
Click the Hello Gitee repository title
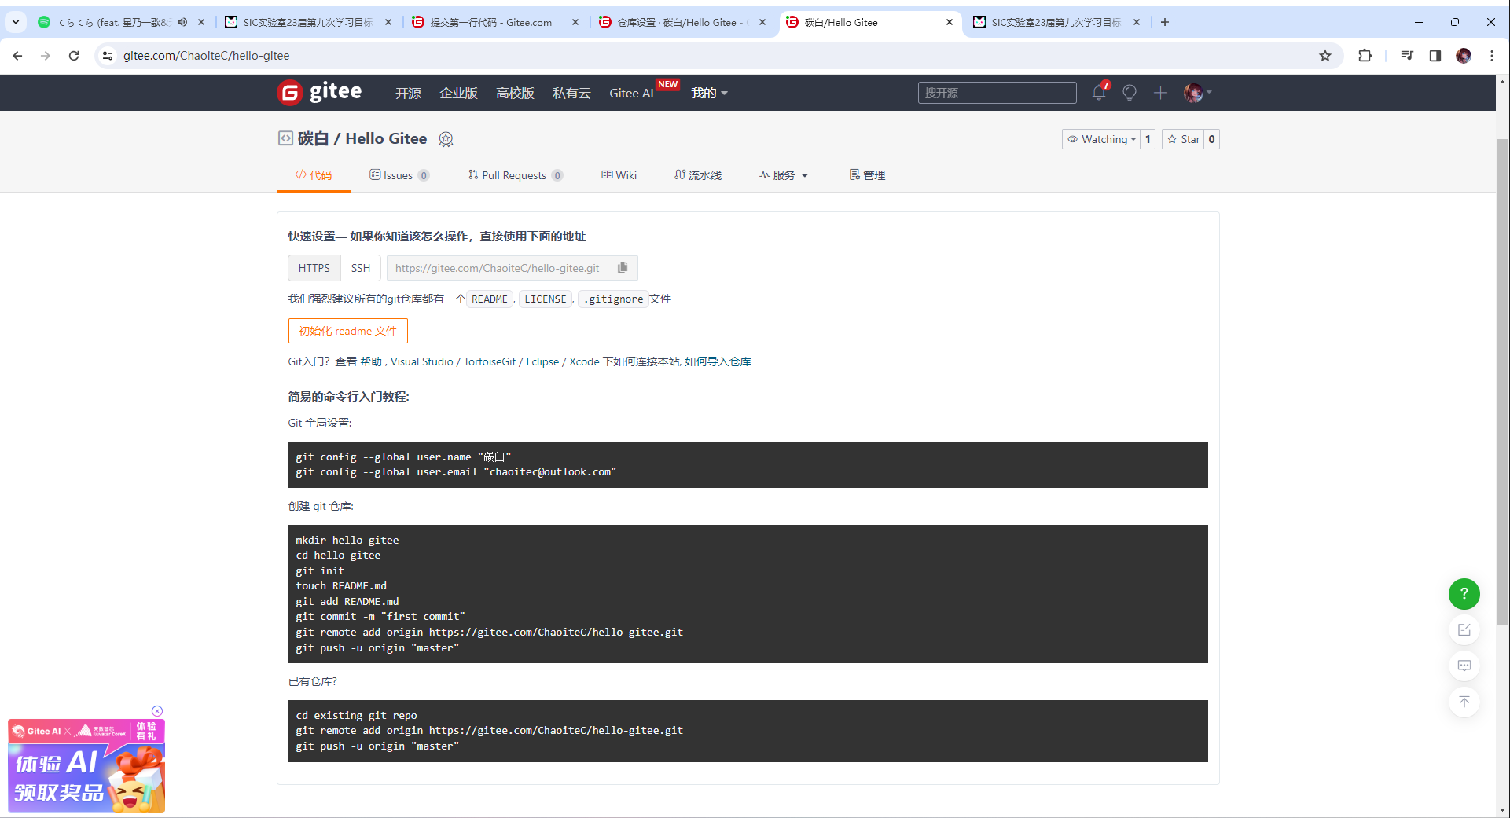[386, 139]
